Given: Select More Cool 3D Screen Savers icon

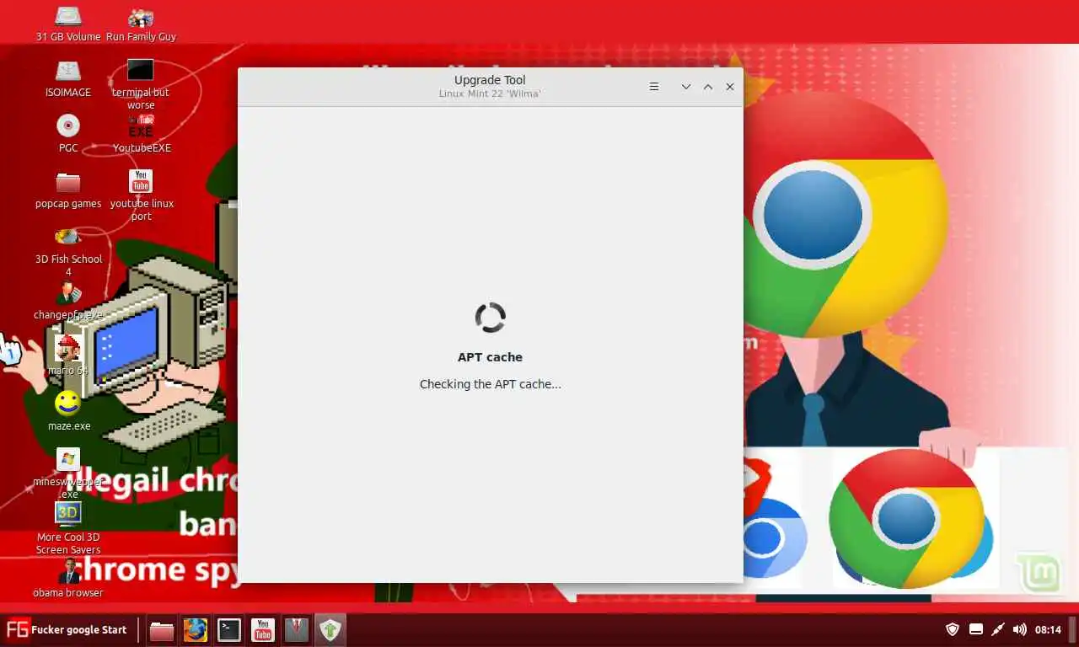Looking at the screenshot, I should click(68, 528).
